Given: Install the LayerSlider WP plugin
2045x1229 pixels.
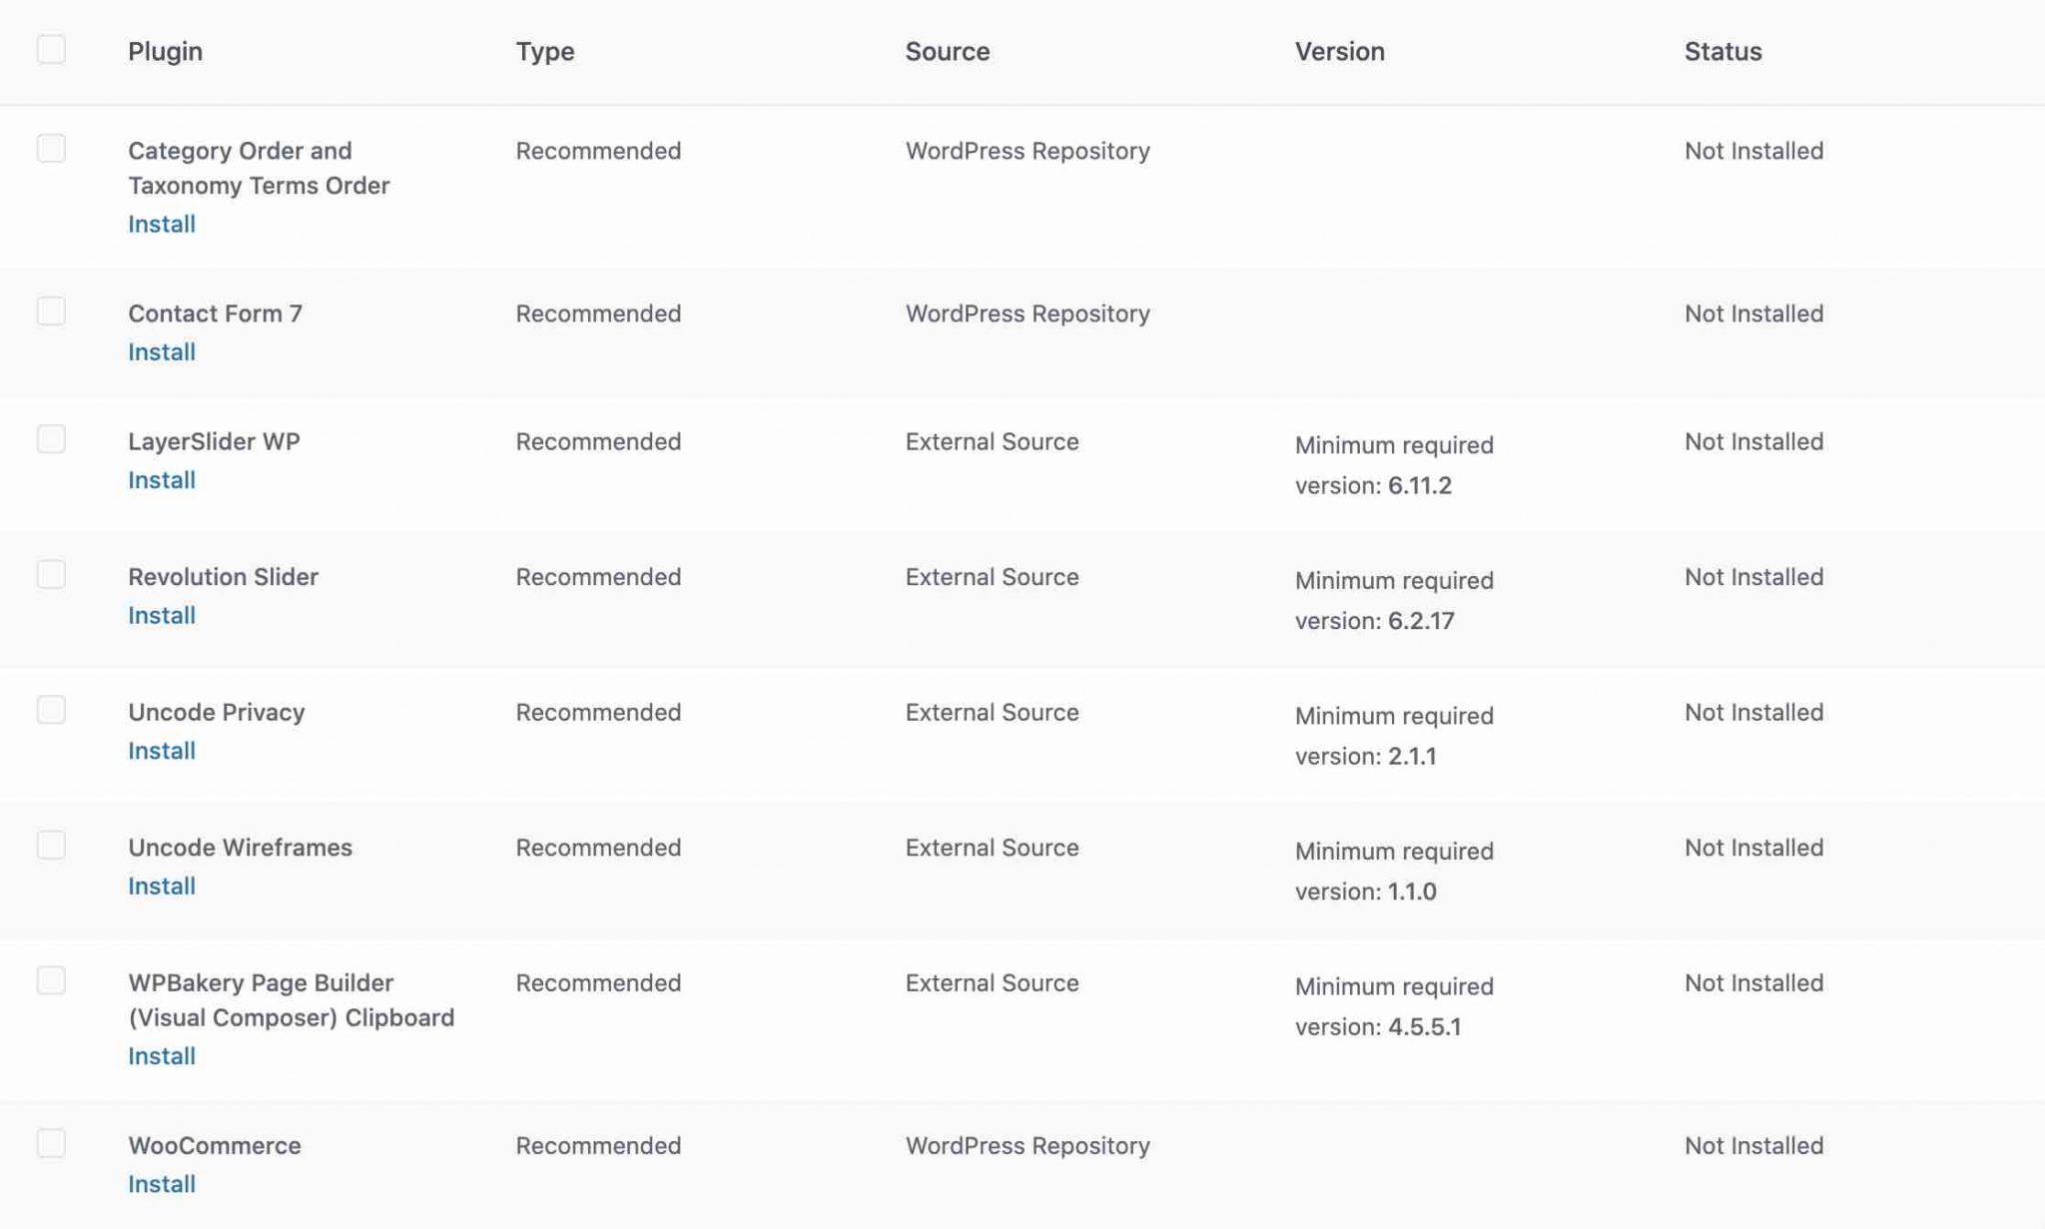Looking at the screenshot, I should tap(161, 479).
